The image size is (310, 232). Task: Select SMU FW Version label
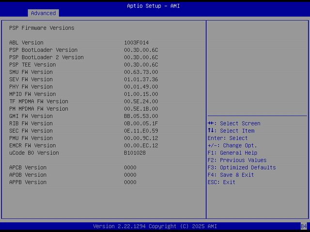pyautogui.click(x=31, y=72)
